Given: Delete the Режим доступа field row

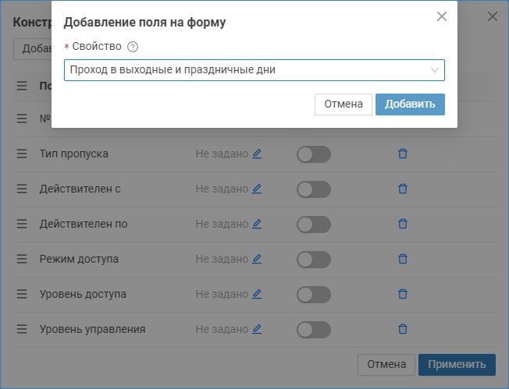Looking at the screenshot, I should [x=403, y=259].
